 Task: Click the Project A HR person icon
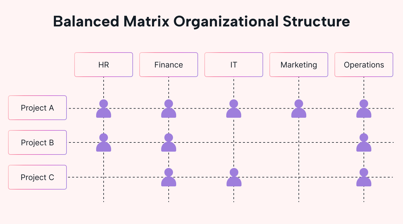click(104, 109)
